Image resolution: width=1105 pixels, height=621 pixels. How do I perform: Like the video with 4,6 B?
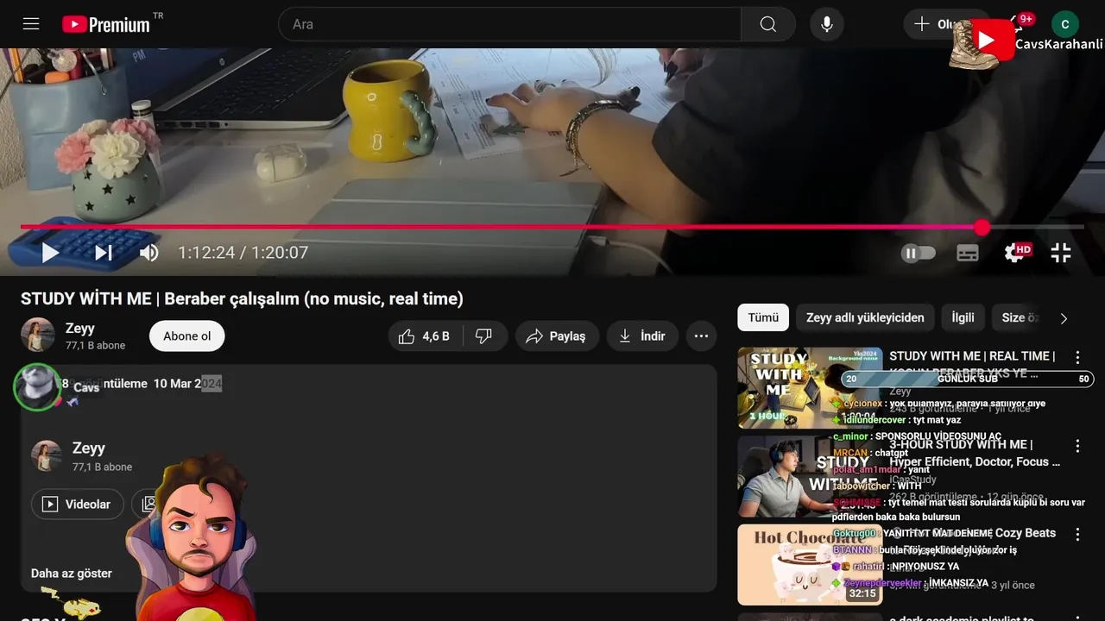pos(425,336)
